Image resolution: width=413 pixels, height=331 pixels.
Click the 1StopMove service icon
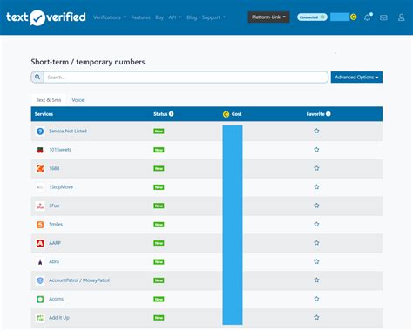pyautogui.click(x=40, y=187)
